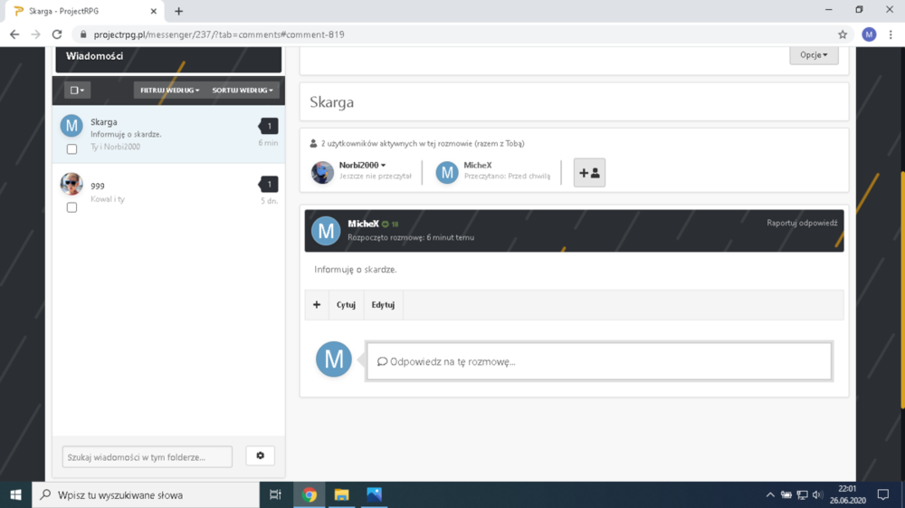The image size is (905, 508).
Task: Click the browser address bar URL
Action: 219,34
